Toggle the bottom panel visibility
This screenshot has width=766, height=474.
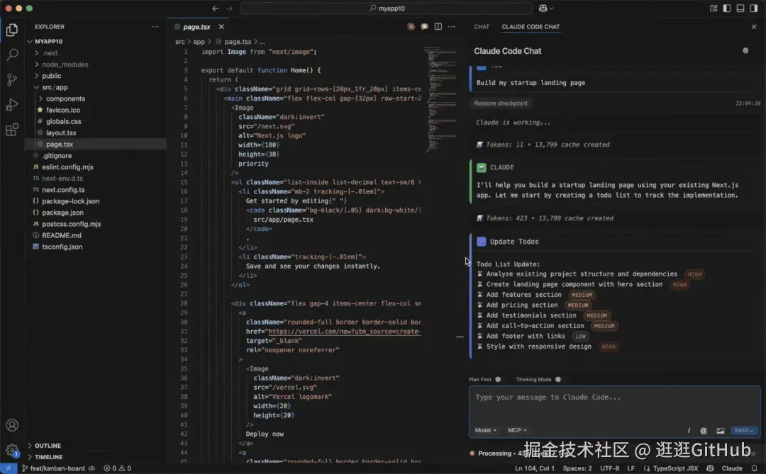pos(740,9)
